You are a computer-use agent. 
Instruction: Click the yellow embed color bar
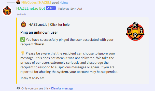tap(17, 51)
